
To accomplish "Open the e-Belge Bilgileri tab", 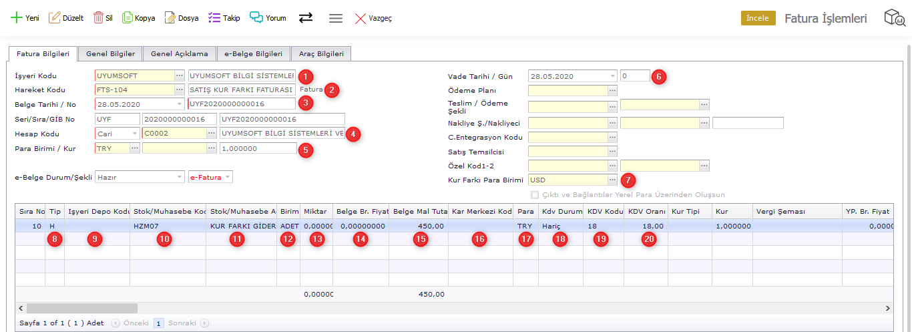I will tap(253, 53).
